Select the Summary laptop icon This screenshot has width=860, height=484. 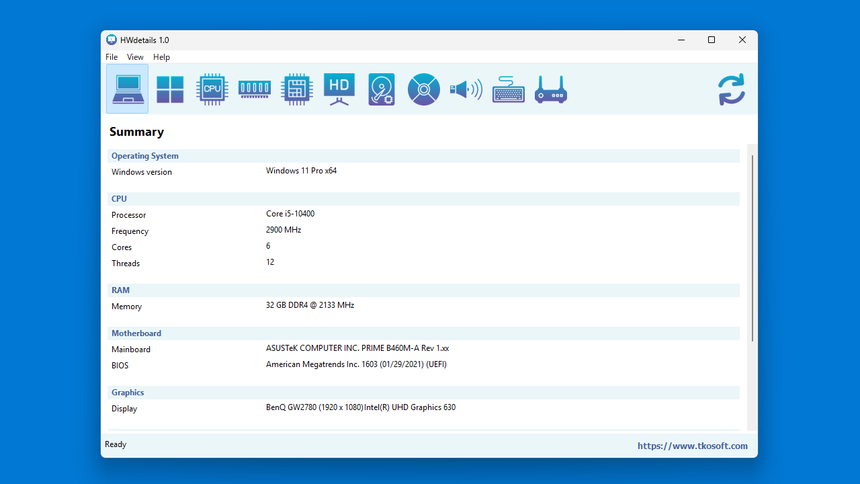pos(128,89)
